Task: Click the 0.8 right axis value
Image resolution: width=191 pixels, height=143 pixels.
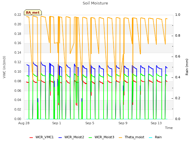Action: pos(178,36)
